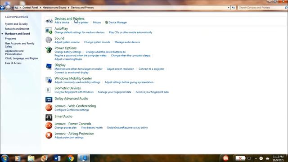Click the Sound speaker icon
Viewport: 288px width, 162px height.
(x=49, y=40)
